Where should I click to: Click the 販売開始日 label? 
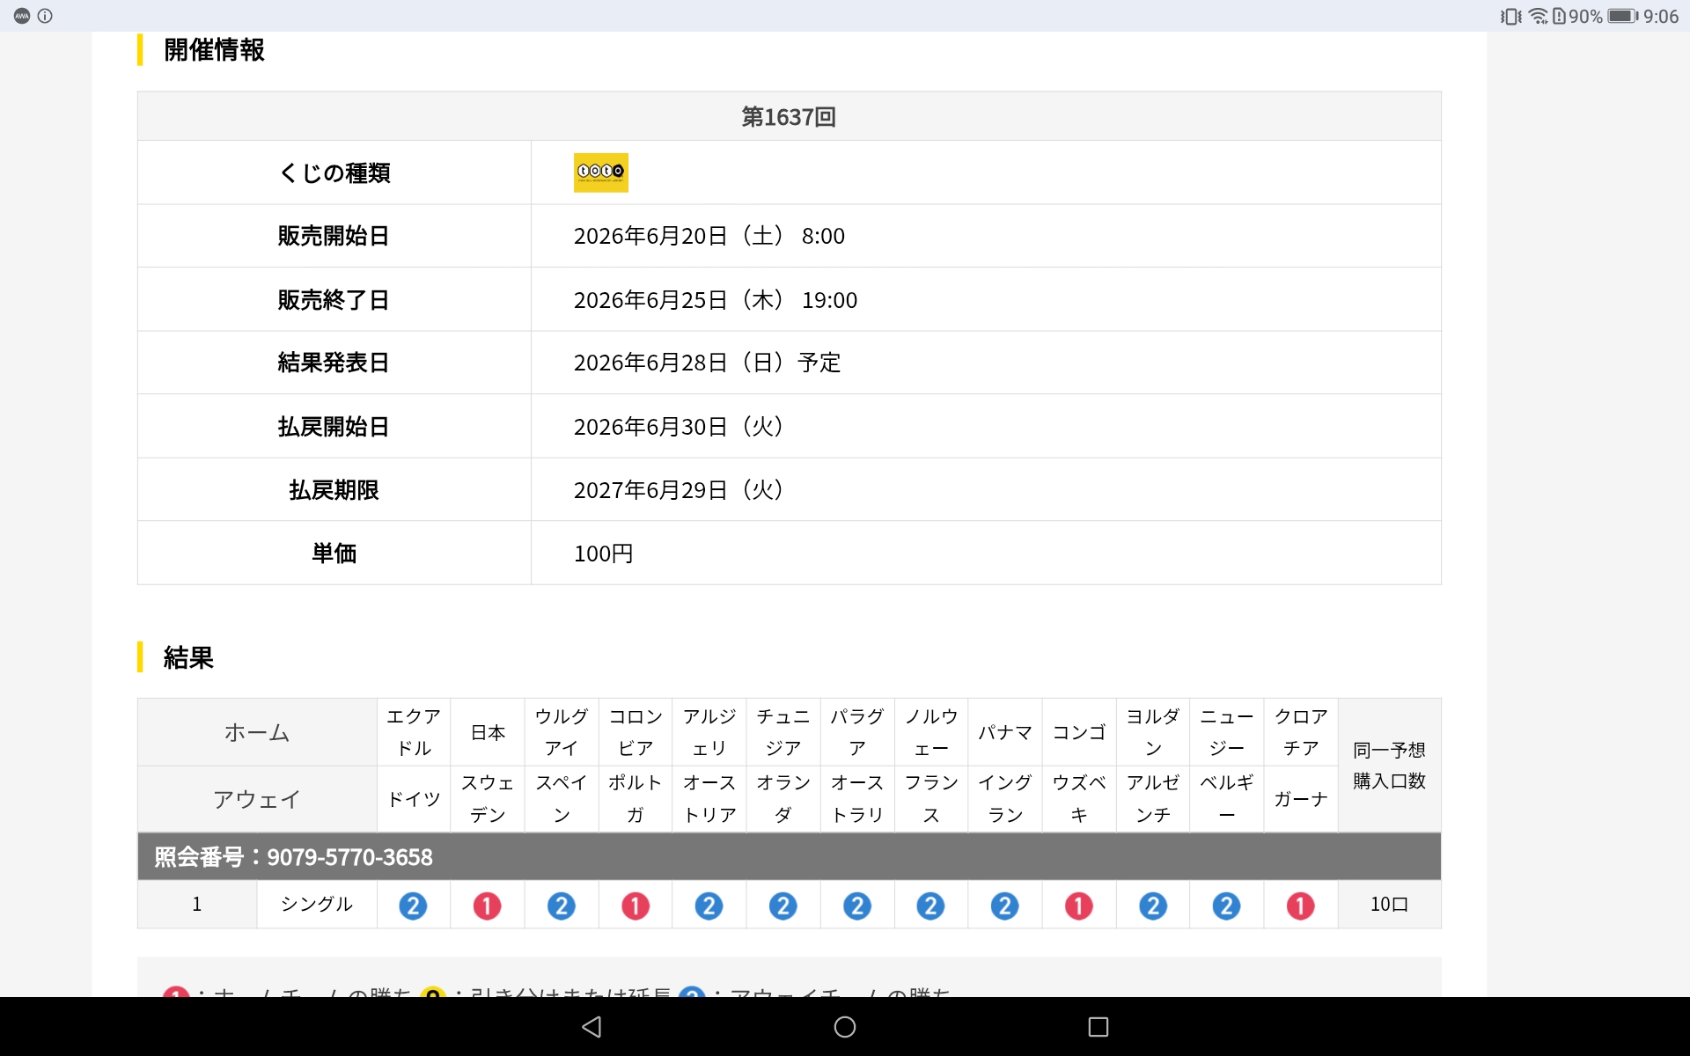click(334, 236)
